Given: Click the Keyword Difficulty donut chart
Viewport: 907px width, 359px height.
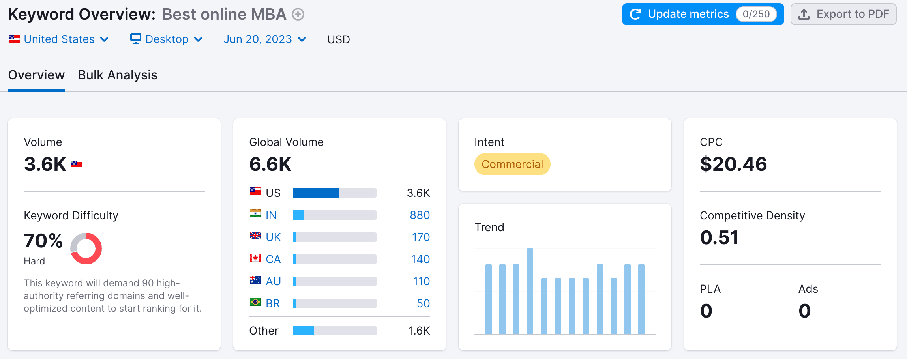Looking at the screenshot, I should pos(86,249).
